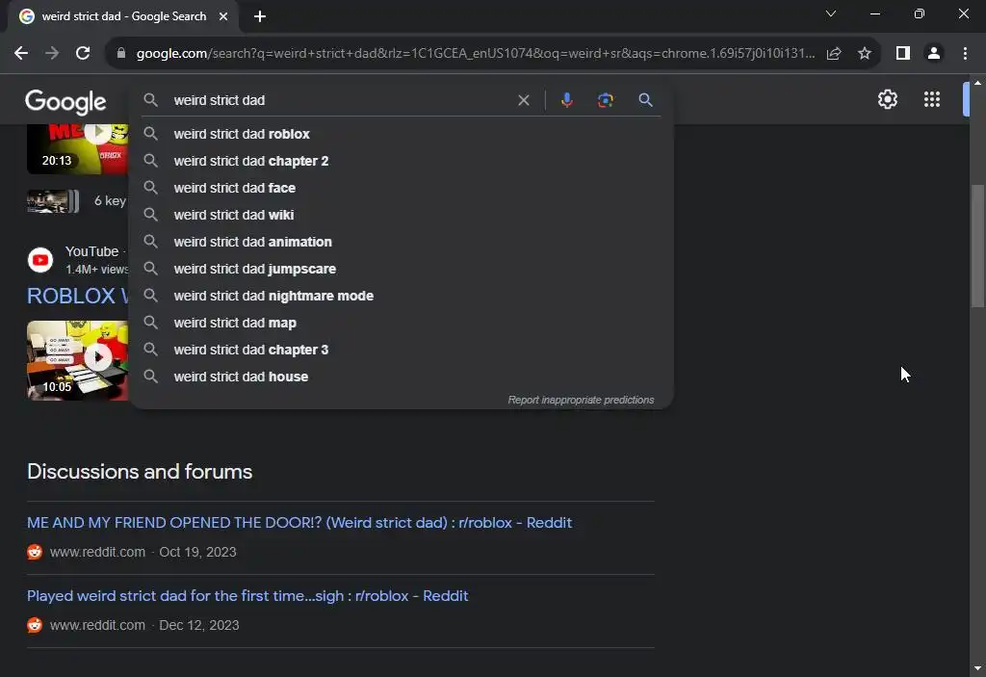
Task: Play the 20:13 video thumbnail
Action: click(x=77, y=148)
